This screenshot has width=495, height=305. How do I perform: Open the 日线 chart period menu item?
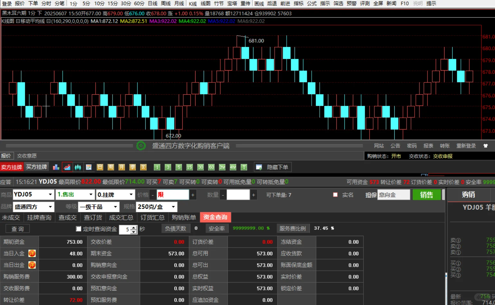point(152,4)
